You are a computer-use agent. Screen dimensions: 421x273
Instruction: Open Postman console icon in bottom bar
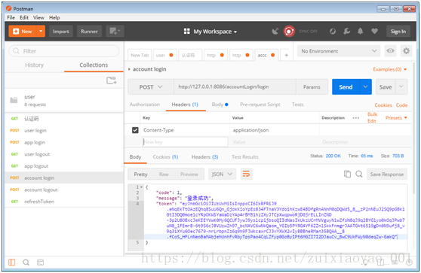click(40, 262)
